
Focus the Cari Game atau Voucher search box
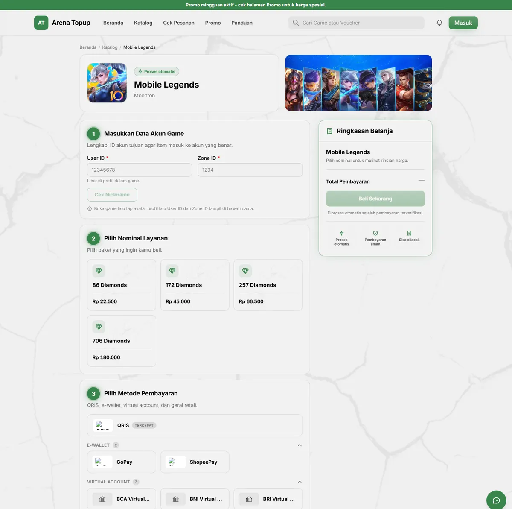(x=356, y=23)
